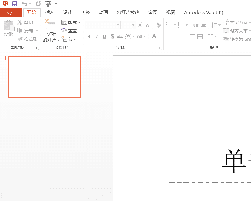Viewport: 251px width, 201px height.
Task: Expand the 复制 dropdown arrow
Action: [37, 31]
